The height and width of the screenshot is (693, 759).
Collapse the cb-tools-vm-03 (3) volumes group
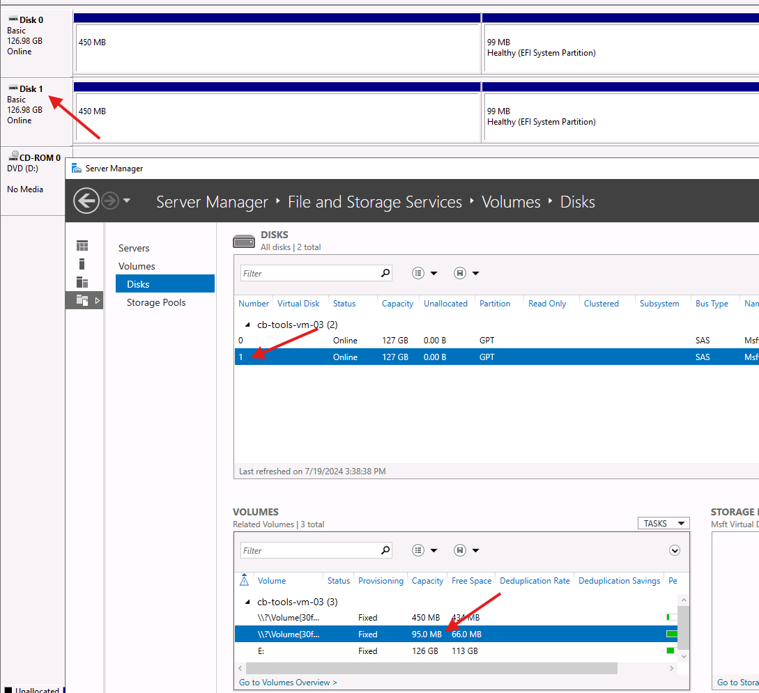coord(247,602)
